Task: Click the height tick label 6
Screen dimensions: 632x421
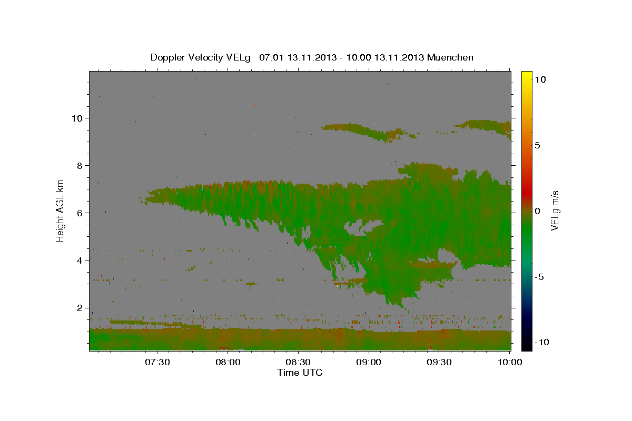Action: pos(79,213)
